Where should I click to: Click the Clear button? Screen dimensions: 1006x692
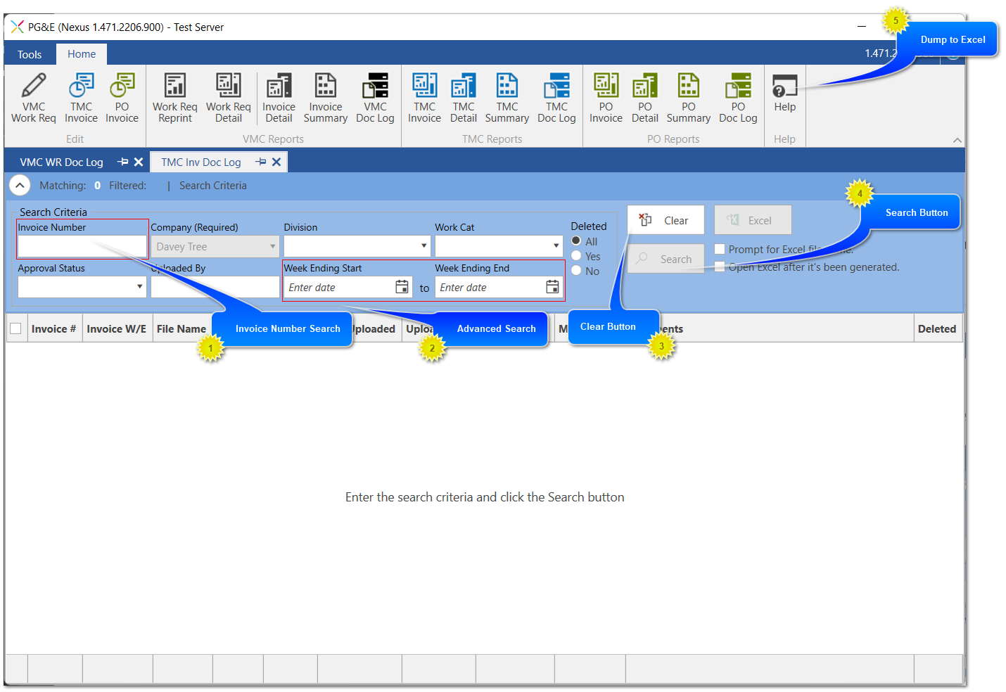pyautogui.click(x=666, y=219)
